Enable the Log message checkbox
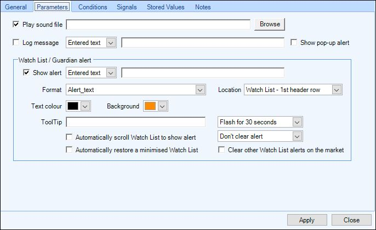376x230 pixels. click(16, 43)
